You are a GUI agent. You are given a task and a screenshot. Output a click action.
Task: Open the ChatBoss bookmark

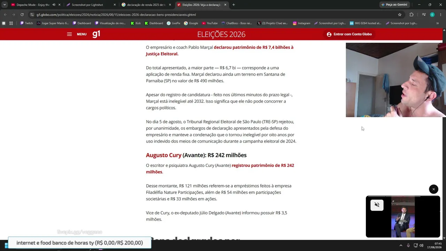click(237, 23)
